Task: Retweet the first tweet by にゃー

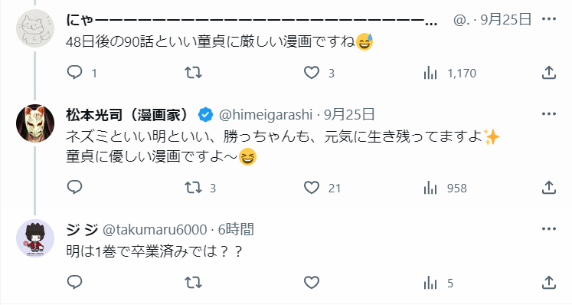Action: [193, 73]
